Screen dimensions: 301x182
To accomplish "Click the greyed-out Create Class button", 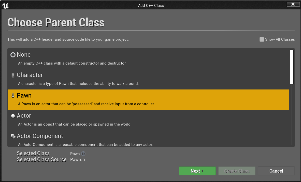I will (x=237, y=171).
